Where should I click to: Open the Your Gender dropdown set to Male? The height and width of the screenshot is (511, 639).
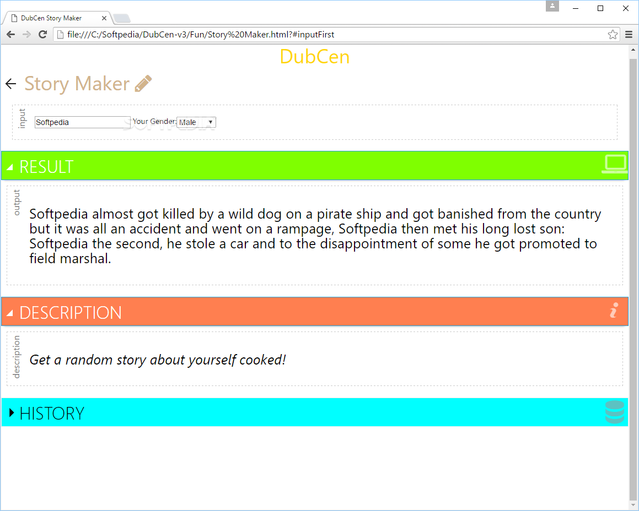click(x=196, y=122)
